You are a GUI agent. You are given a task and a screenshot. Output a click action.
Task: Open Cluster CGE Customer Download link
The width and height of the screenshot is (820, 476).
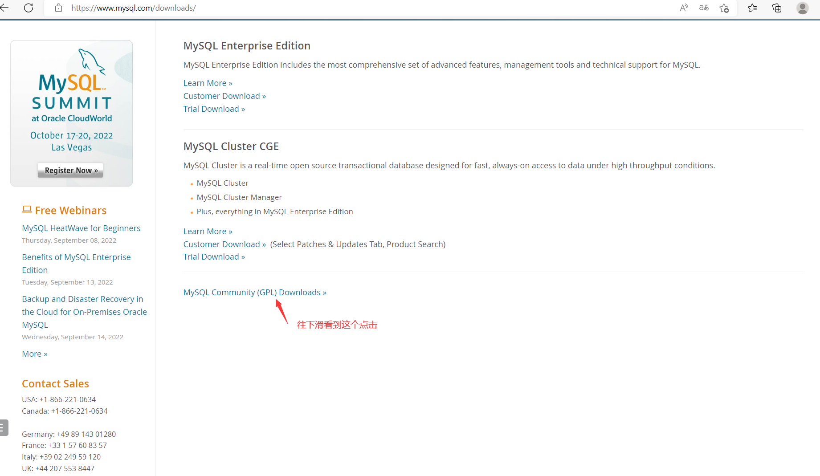tap(224, 244)
